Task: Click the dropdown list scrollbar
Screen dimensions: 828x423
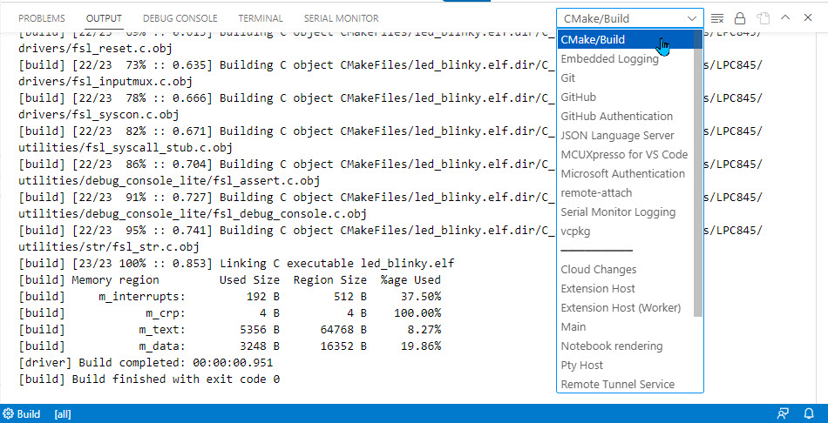Action: click(698, 174)
